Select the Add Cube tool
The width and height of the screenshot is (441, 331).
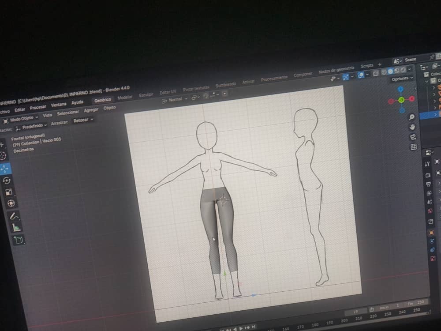pos(19,240)
